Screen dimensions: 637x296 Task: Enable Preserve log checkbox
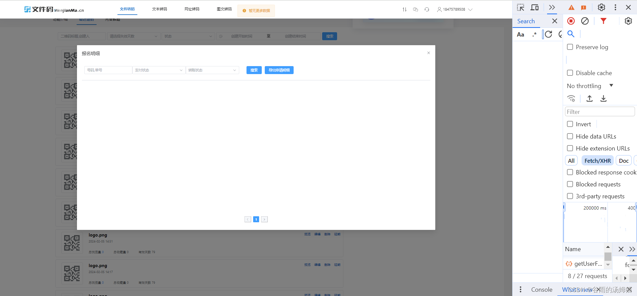click(570, 47)
